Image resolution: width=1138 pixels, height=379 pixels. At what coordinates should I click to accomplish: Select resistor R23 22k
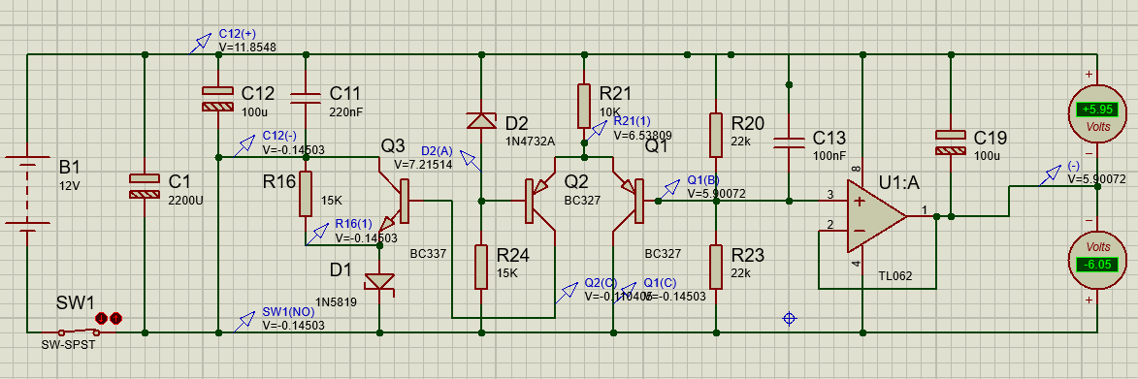click(716, 267)
